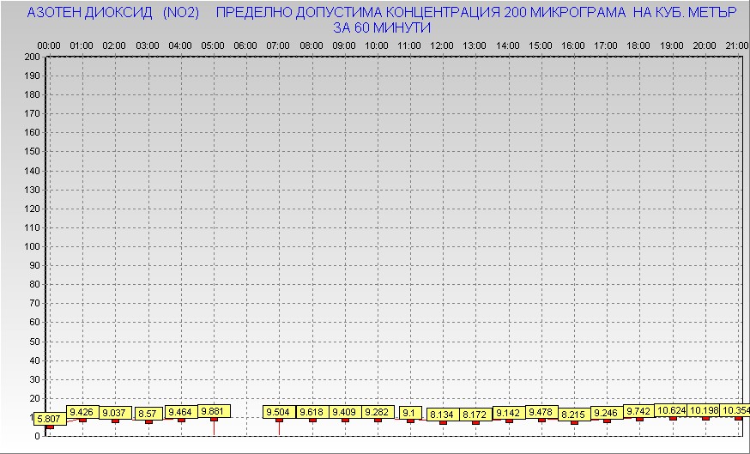Click the 00:00 time axis label
The width and height of the screenshot is (750, 454).
point(50,45)
